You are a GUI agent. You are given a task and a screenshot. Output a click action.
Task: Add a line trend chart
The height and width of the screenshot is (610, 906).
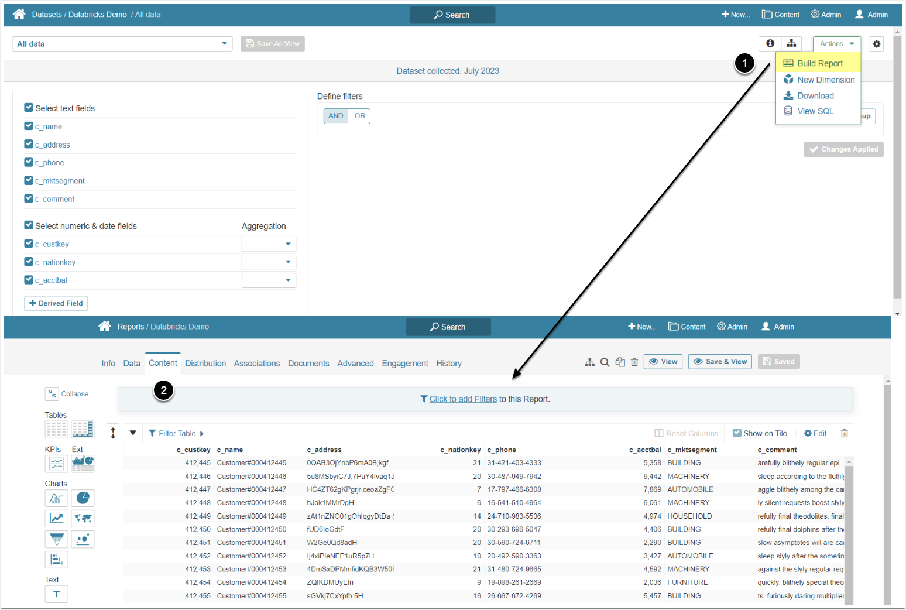[x=57, y=519]
